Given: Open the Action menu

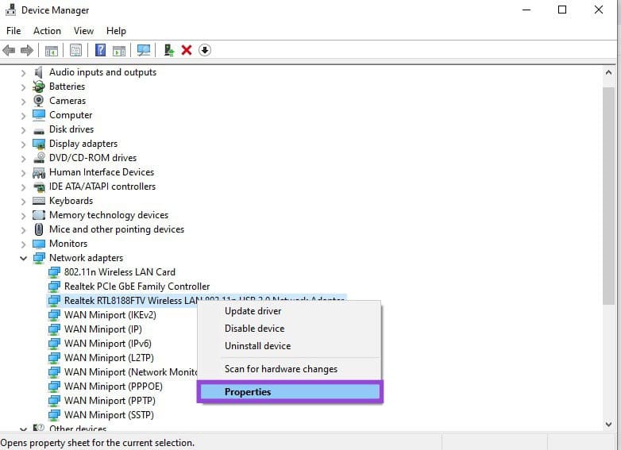Looking at the screenshot, I should pos(47,31).
